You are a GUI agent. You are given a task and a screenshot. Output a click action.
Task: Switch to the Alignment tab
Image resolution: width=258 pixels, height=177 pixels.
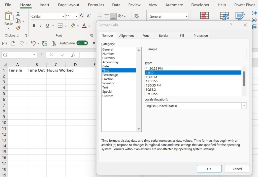126,35
